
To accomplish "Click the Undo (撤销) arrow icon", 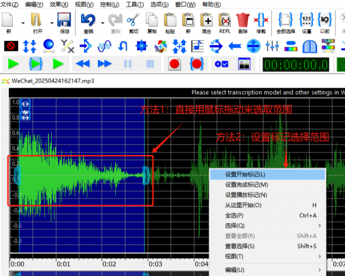I will (88, 21).
